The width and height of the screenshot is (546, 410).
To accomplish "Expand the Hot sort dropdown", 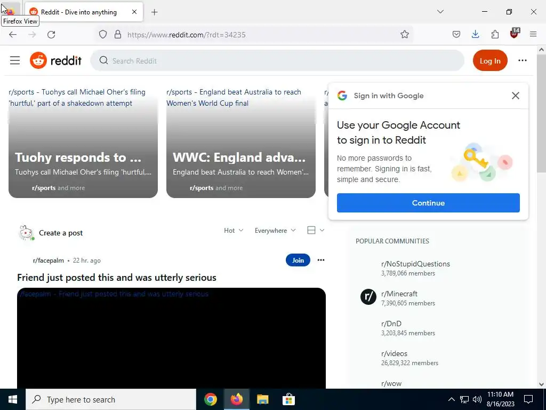I will pyautogui.click(x=234, y=231).
